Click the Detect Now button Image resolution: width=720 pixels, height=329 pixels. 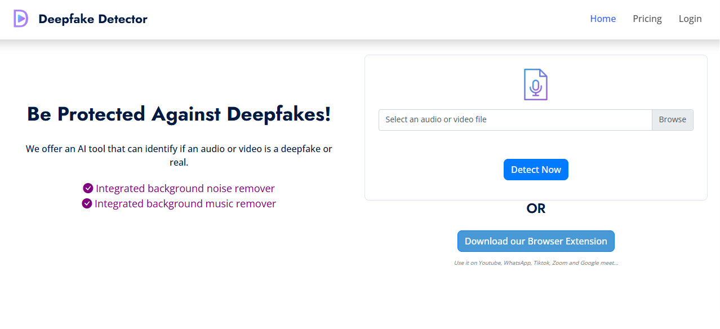click(x=536, y=170)
